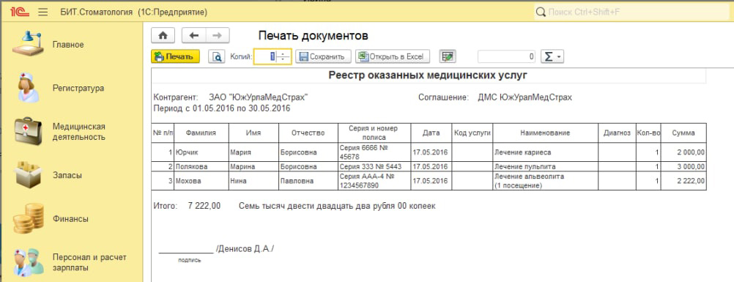Viewport: 734px width, 282px height.
Task: Click the medical briefcase icon
Action: click(x=28, y=132)
